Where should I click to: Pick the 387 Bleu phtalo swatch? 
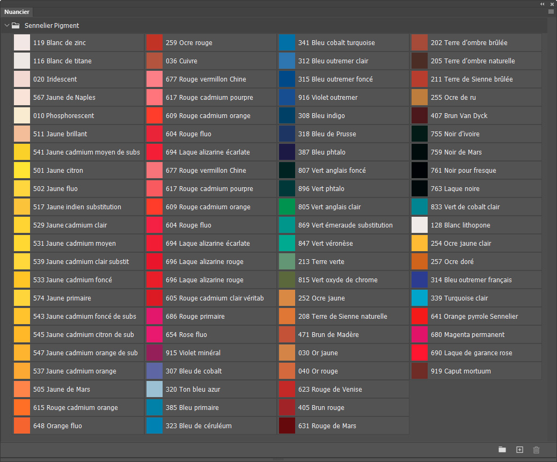click(x=343, y=152)
